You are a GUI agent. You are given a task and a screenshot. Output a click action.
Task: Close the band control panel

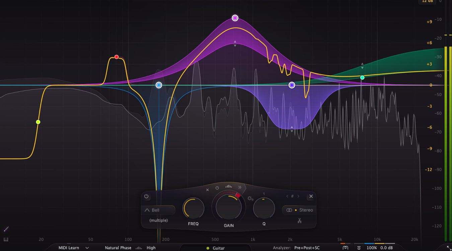point(311,196)
